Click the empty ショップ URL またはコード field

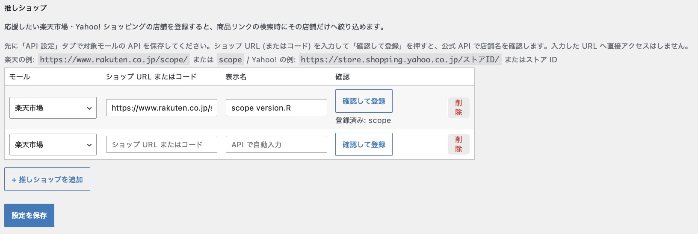tap(162, 145)
